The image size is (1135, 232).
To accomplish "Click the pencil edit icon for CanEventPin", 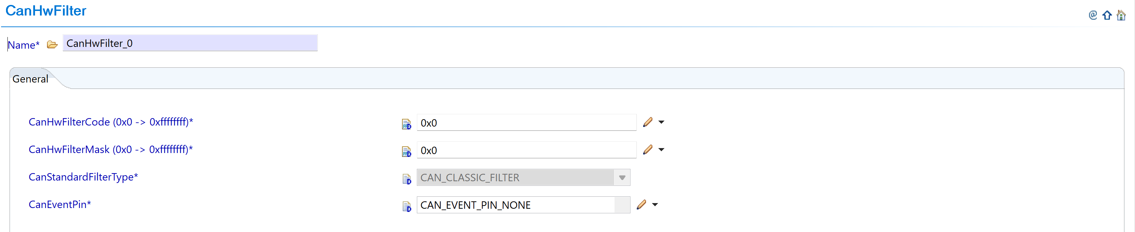I will tap(642, 204).
